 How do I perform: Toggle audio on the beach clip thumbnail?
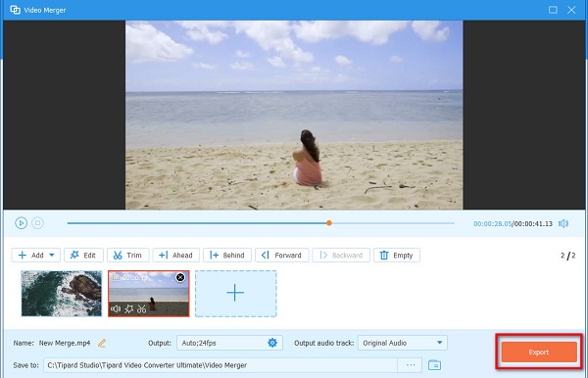click(x=116, y=309)
